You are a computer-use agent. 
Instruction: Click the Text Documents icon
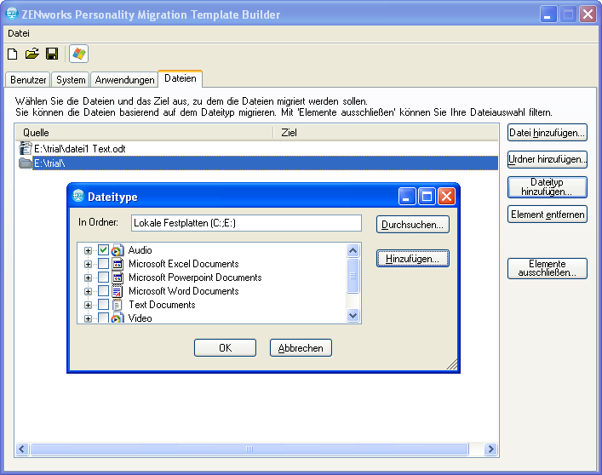[x=118, y=305]
